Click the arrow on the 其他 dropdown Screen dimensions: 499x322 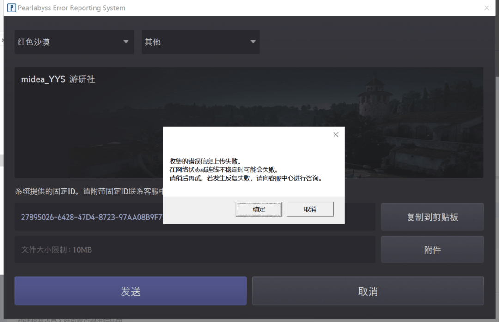pyautogui.click(x=253, y=42)
